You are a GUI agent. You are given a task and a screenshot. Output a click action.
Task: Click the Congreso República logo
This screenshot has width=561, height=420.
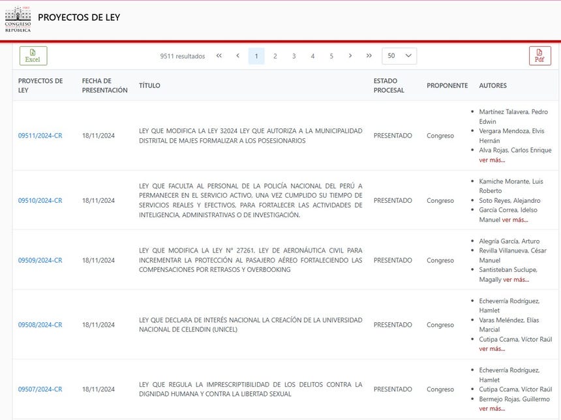coord(18,19)
